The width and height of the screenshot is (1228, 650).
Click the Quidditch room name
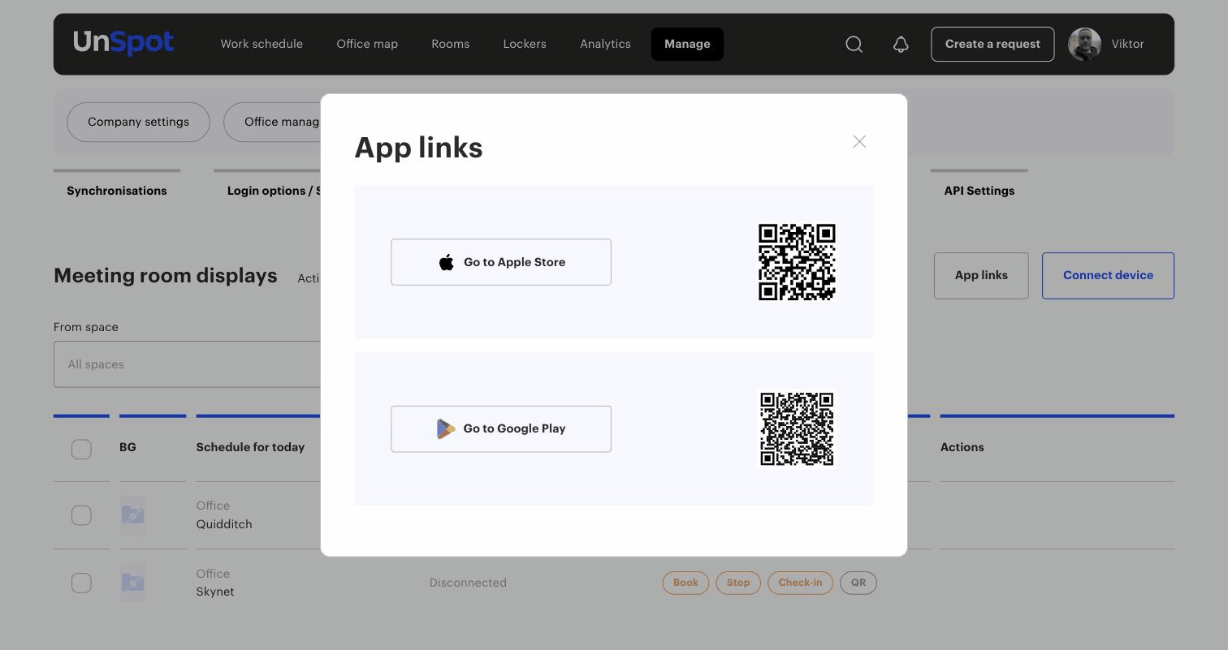(x=224, y=525)
